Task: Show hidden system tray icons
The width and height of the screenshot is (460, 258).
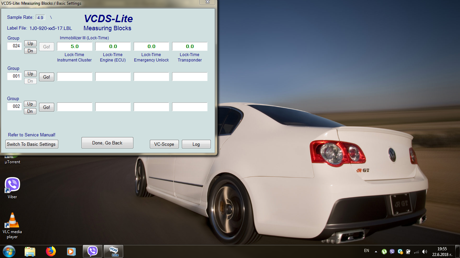Action: [376, 251]
